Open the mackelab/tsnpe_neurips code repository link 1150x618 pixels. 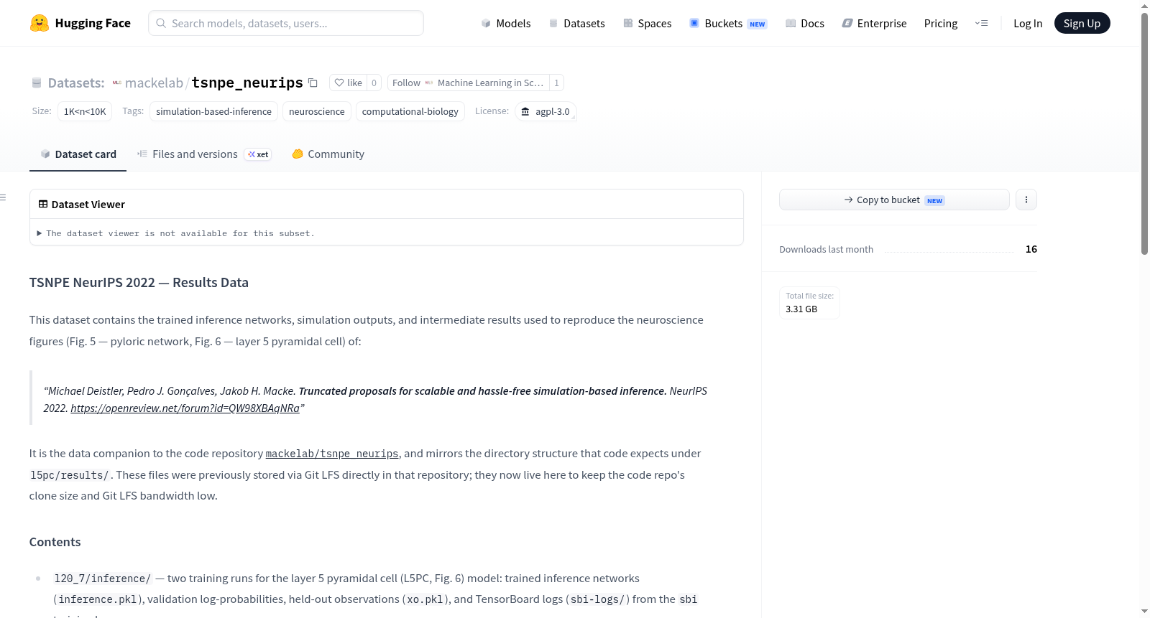click(x=332, y=454)
